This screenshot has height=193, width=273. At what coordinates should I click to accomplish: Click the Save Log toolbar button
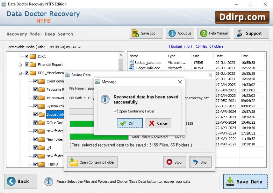coord(146,33)
